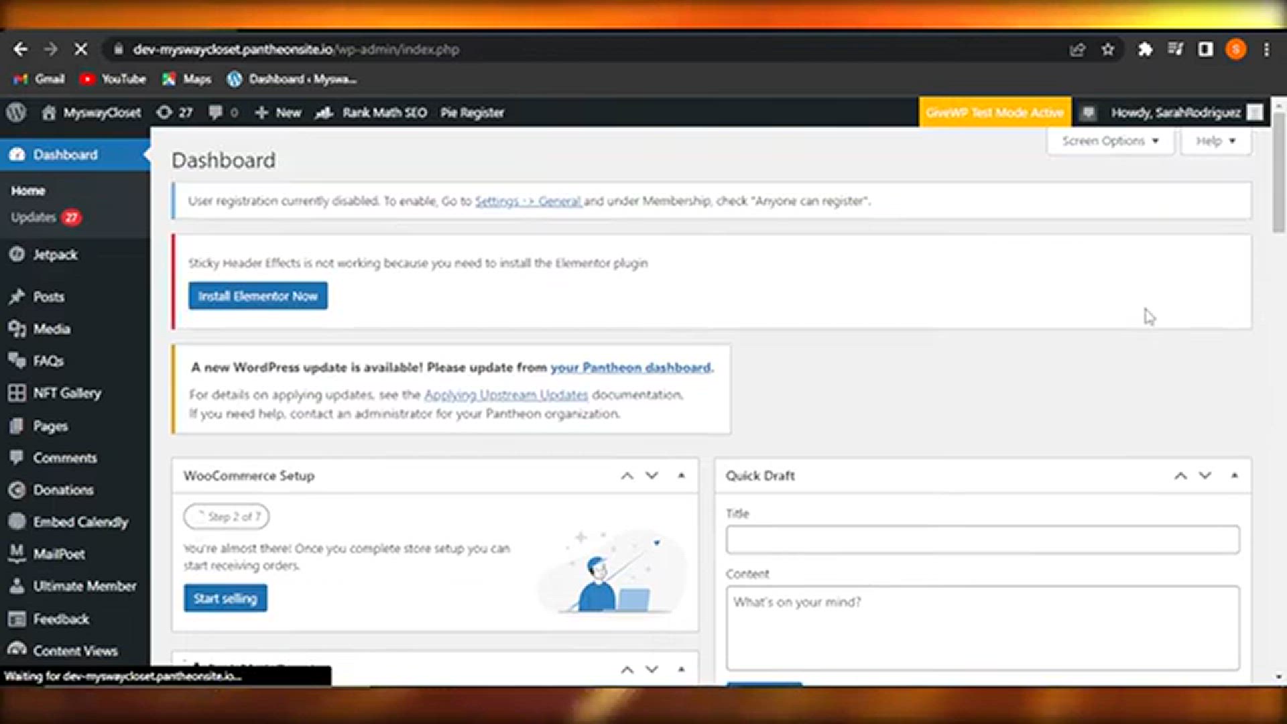
Task: Move Quick Draft widget down
Action: click(x=1205, y=476)
